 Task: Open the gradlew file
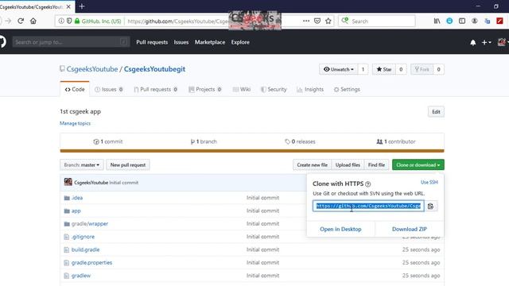(x=81, y=276)
